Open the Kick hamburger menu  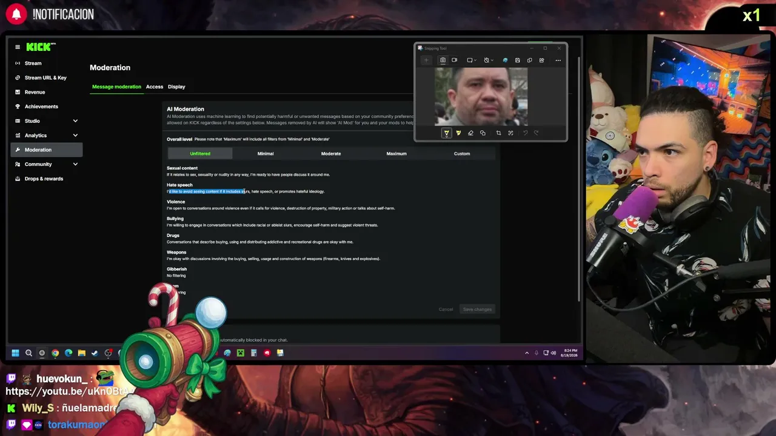click(18, 47)
